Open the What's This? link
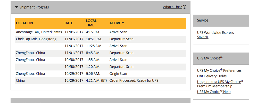Image resolution: width=257 pixels, height=103 pixels. pyautogui.click(x=172, y=7)
